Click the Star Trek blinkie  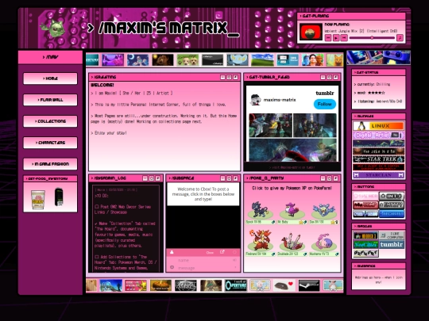pyautogui.click(x=378, y=159)
